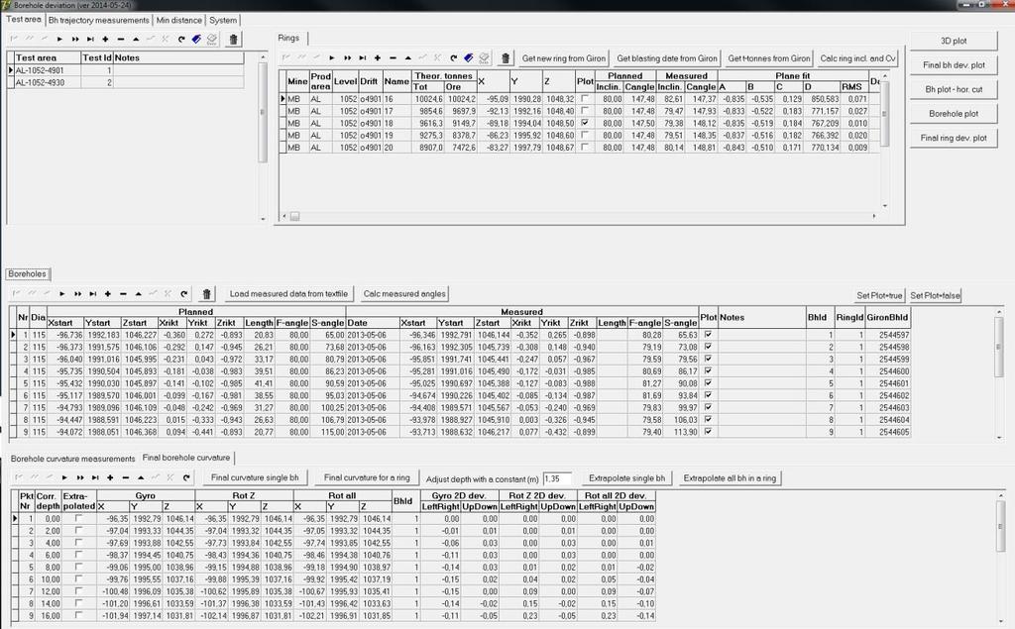Click Get new ring from Giron

[564, 58]
